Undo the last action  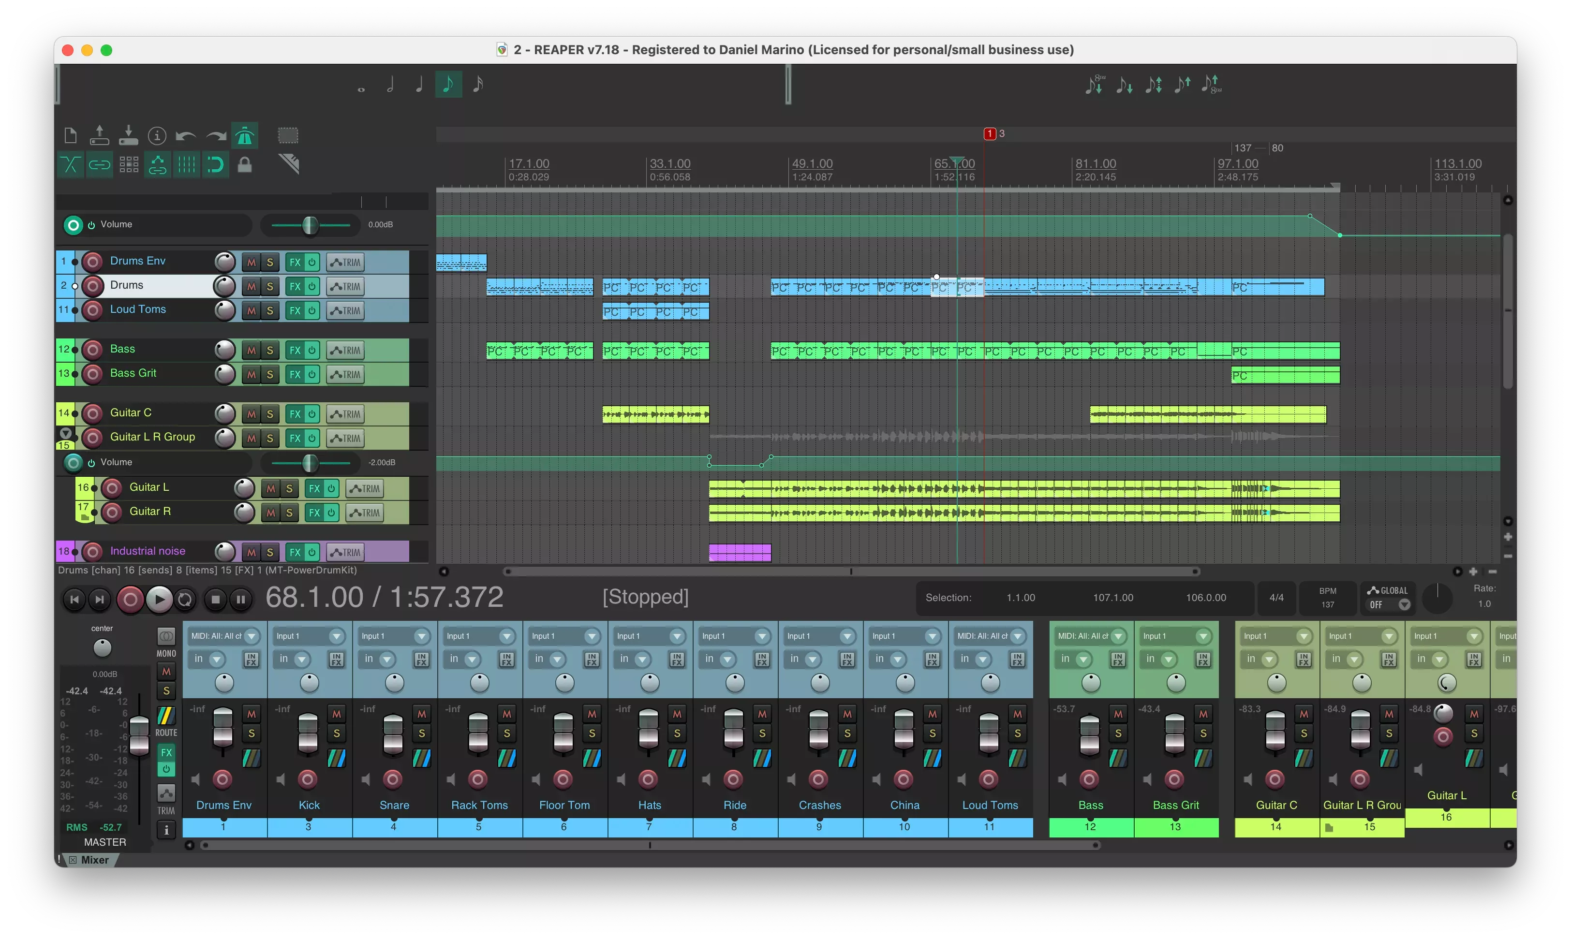tap(186, 135)
